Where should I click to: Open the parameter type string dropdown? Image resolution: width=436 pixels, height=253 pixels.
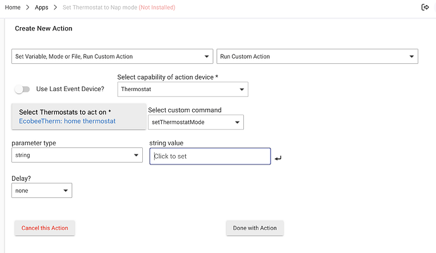77,155
